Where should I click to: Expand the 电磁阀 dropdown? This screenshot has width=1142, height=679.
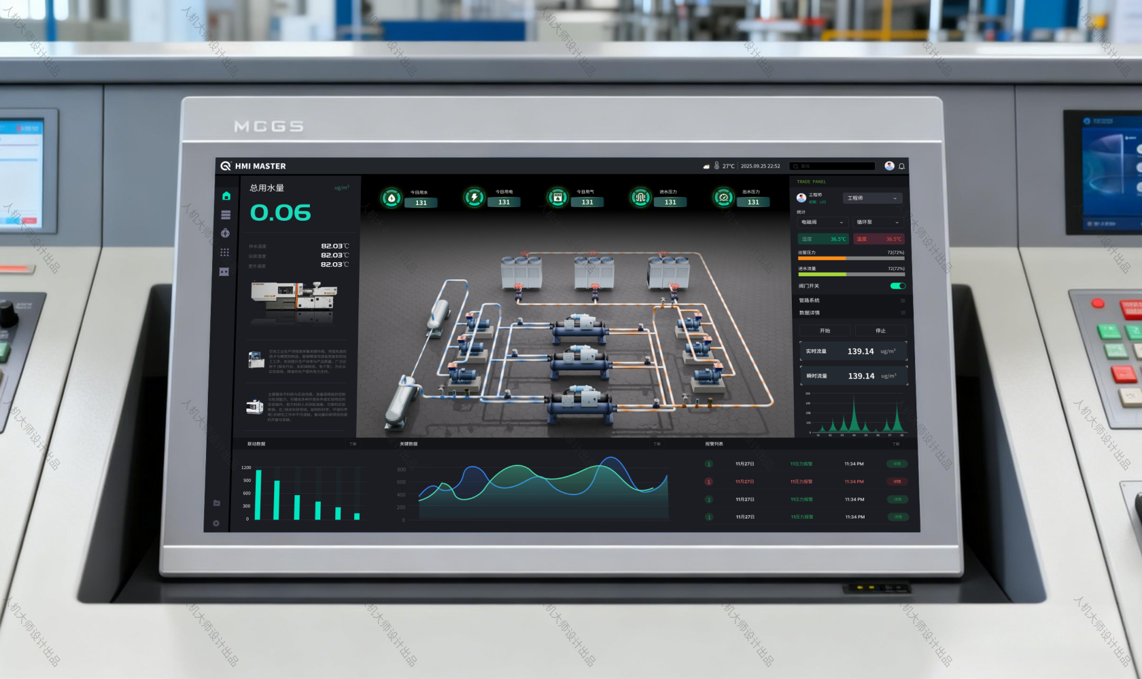(x=822, y=222)
